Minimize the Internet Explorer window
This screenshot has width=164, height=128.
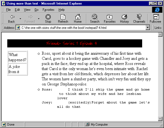151,4
